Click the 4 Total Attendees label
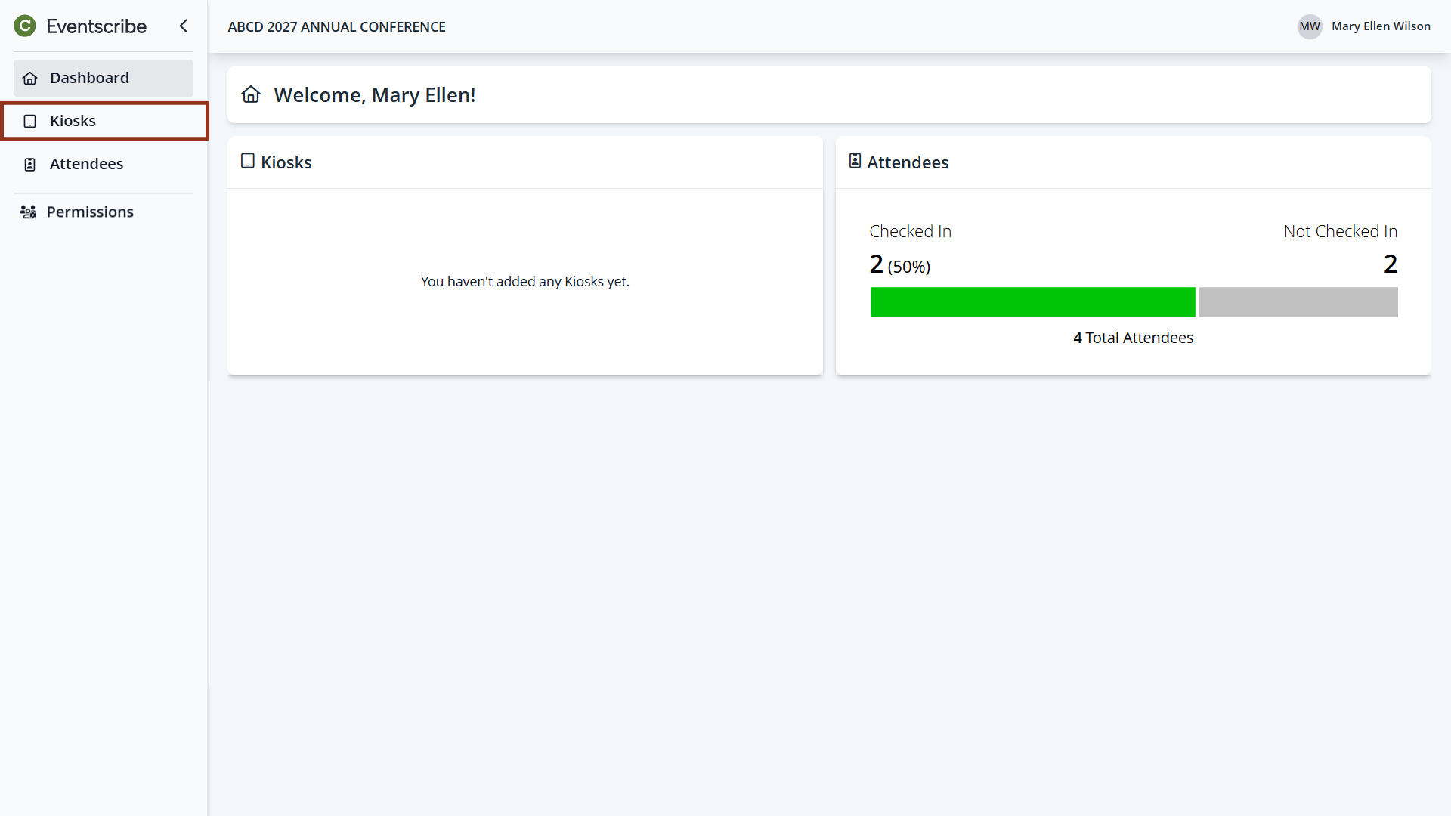The height and width of the screenshot is (816, 1451). 1133,338
